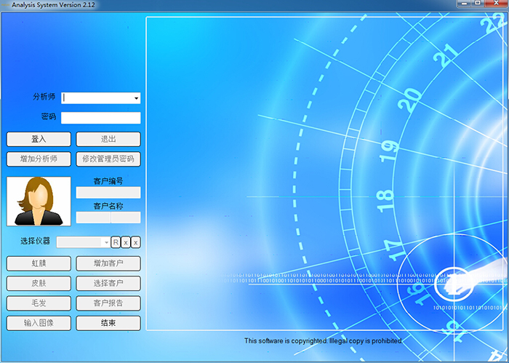Click the 选择客户 select customer button
Viewport: 509px width, 363px height.
pyautogui.click(x=108, y=283)
